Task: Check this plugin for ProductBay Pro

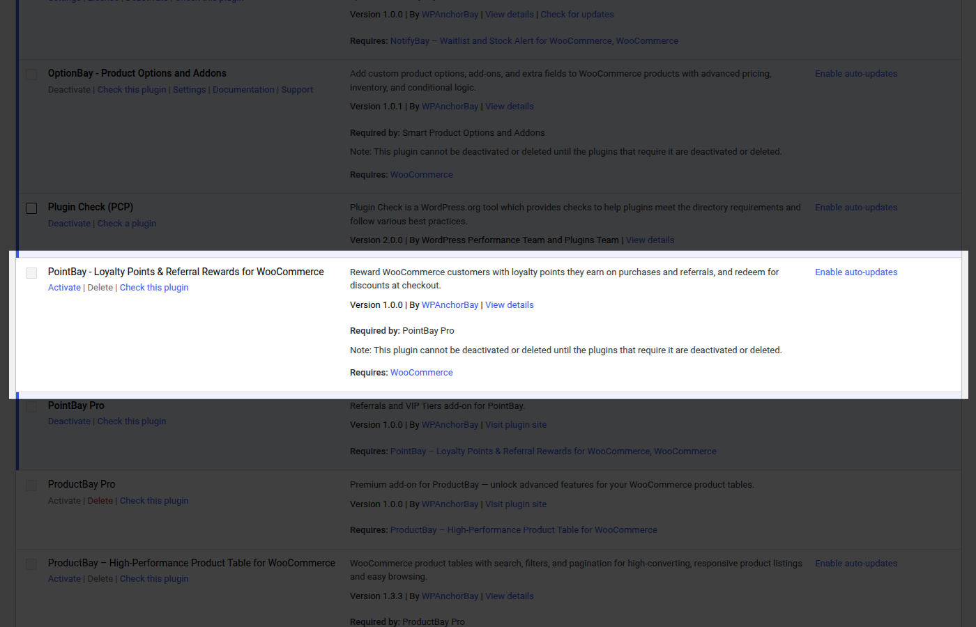Action: coord(154,501)
